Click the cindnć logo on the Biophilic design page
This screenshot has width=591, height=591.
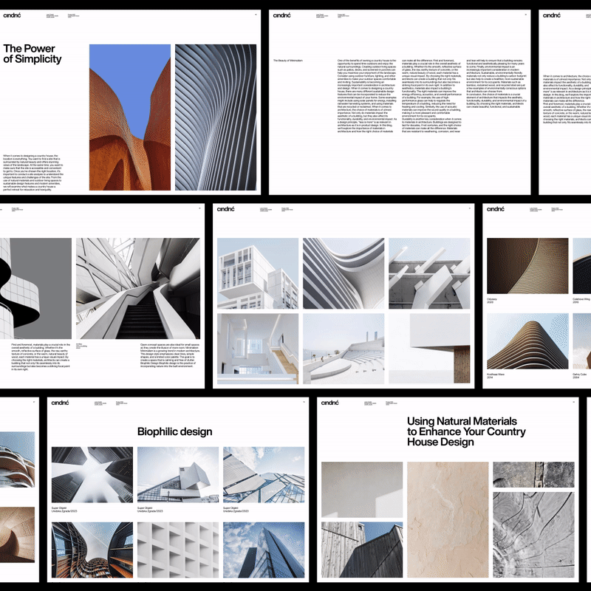[60, 403]
